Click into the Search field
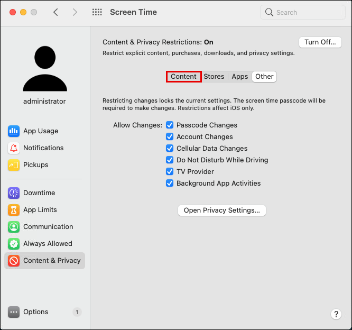352x330 pixels. click(x=303, y=12)
